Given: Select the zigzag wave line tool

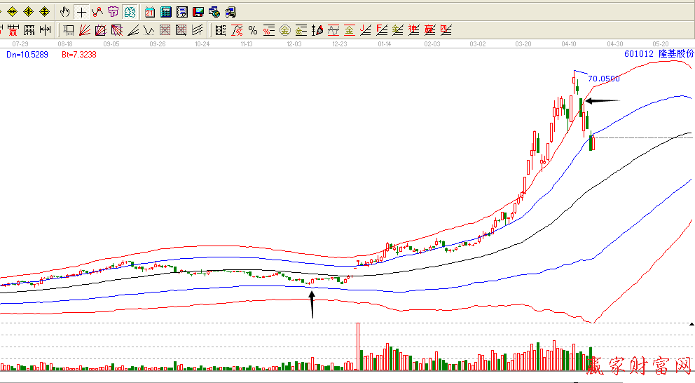Looking at the screenshot, I should [x=149, y=30].
